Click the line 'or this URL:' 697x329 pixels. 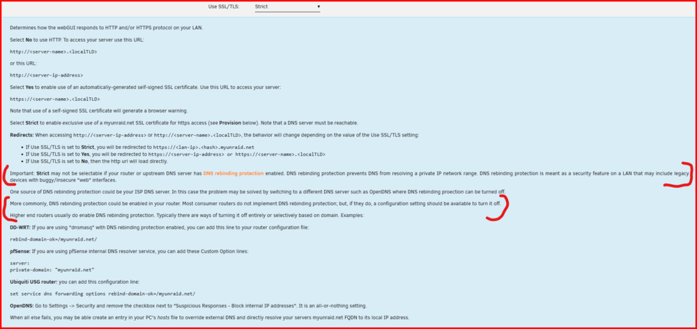click(x=23, y=64)
